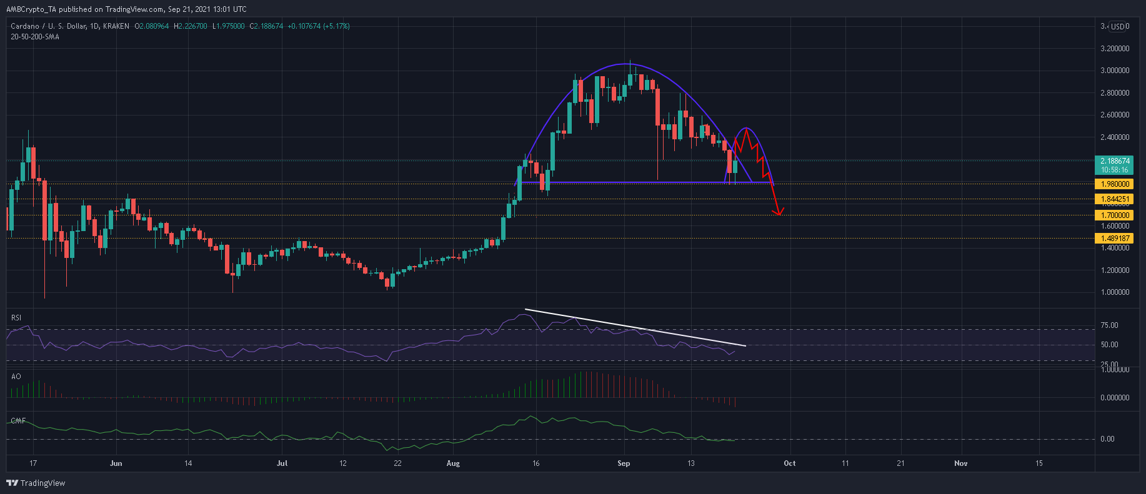
Task: Click the Nov label on time axis
Action: [x=961, y=463]
